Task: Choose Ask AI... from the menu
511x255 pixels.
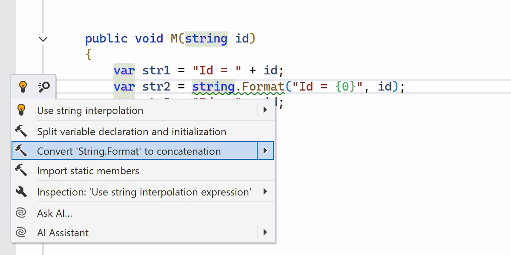Action: click(55, 213)
